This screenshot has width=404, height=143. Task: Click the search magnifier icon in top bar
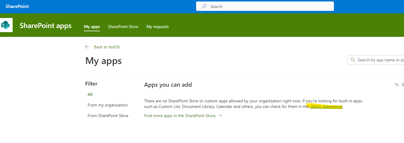coord(204,6)
